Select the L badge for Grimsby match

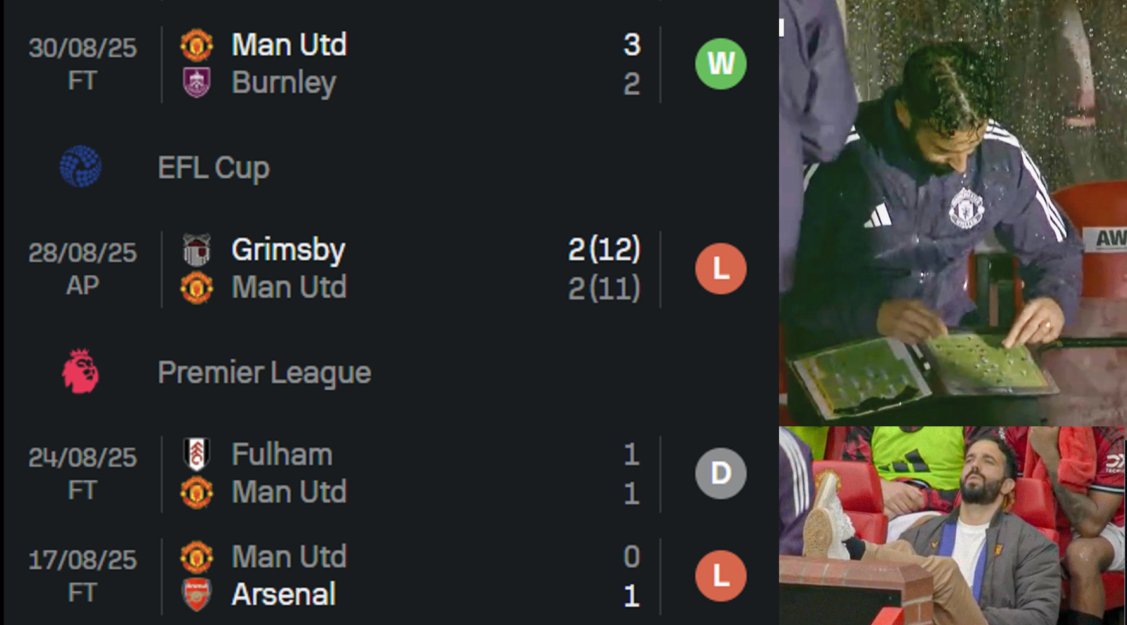coord(721,268)
